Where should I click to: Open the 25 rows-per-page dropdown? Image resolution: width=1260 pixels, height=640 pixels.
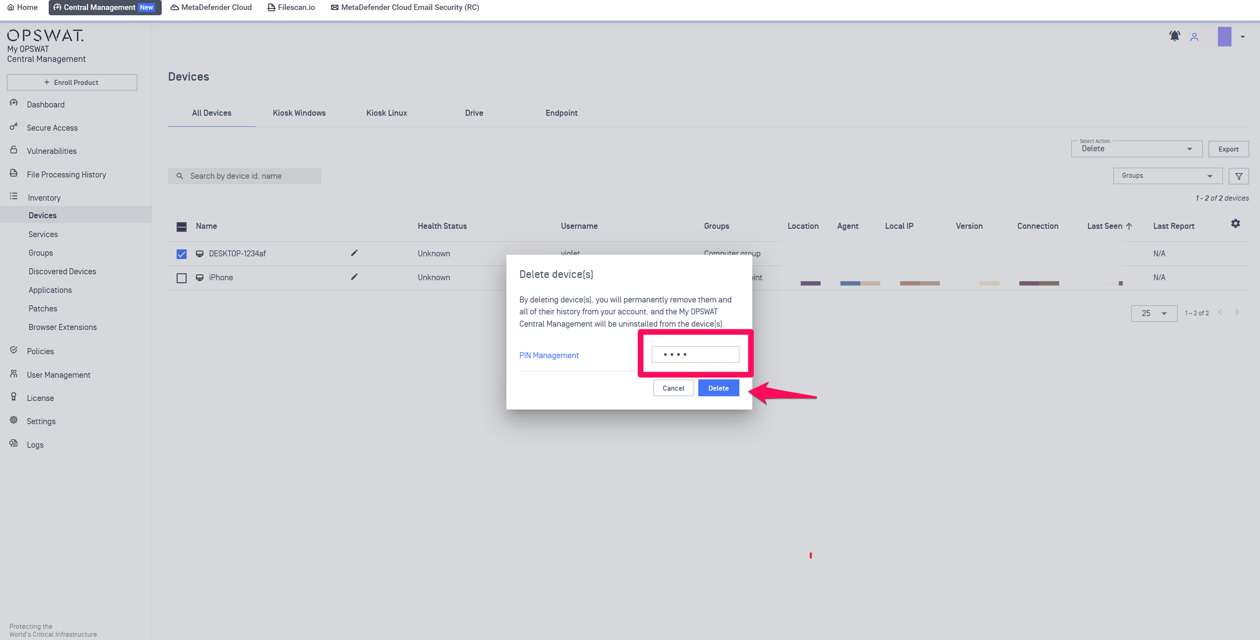[x=1153, y=313]
